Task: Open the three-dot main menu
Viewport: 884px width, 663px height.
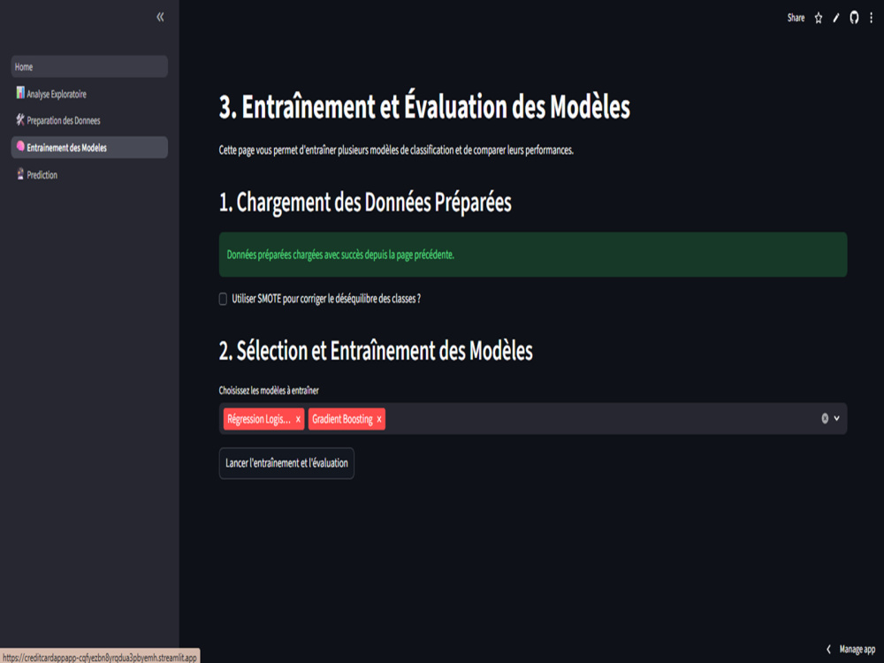Action: [871, 18]
